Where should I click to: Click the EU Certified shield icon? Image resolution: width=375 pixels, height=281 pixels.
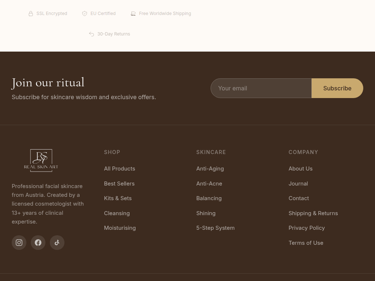(x=85, y=14)
